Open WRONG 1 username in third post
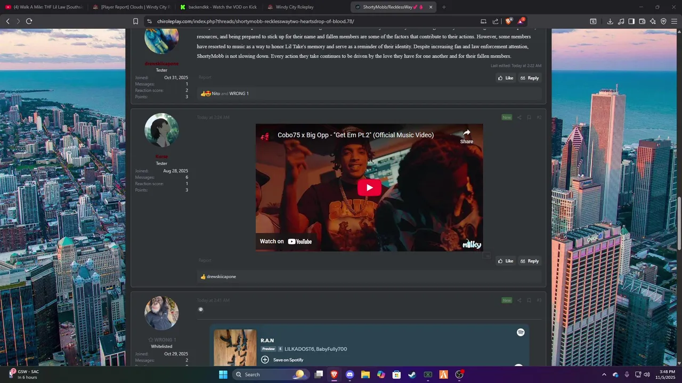The width and height of the screenshot is (682, 383). [165, 340]
